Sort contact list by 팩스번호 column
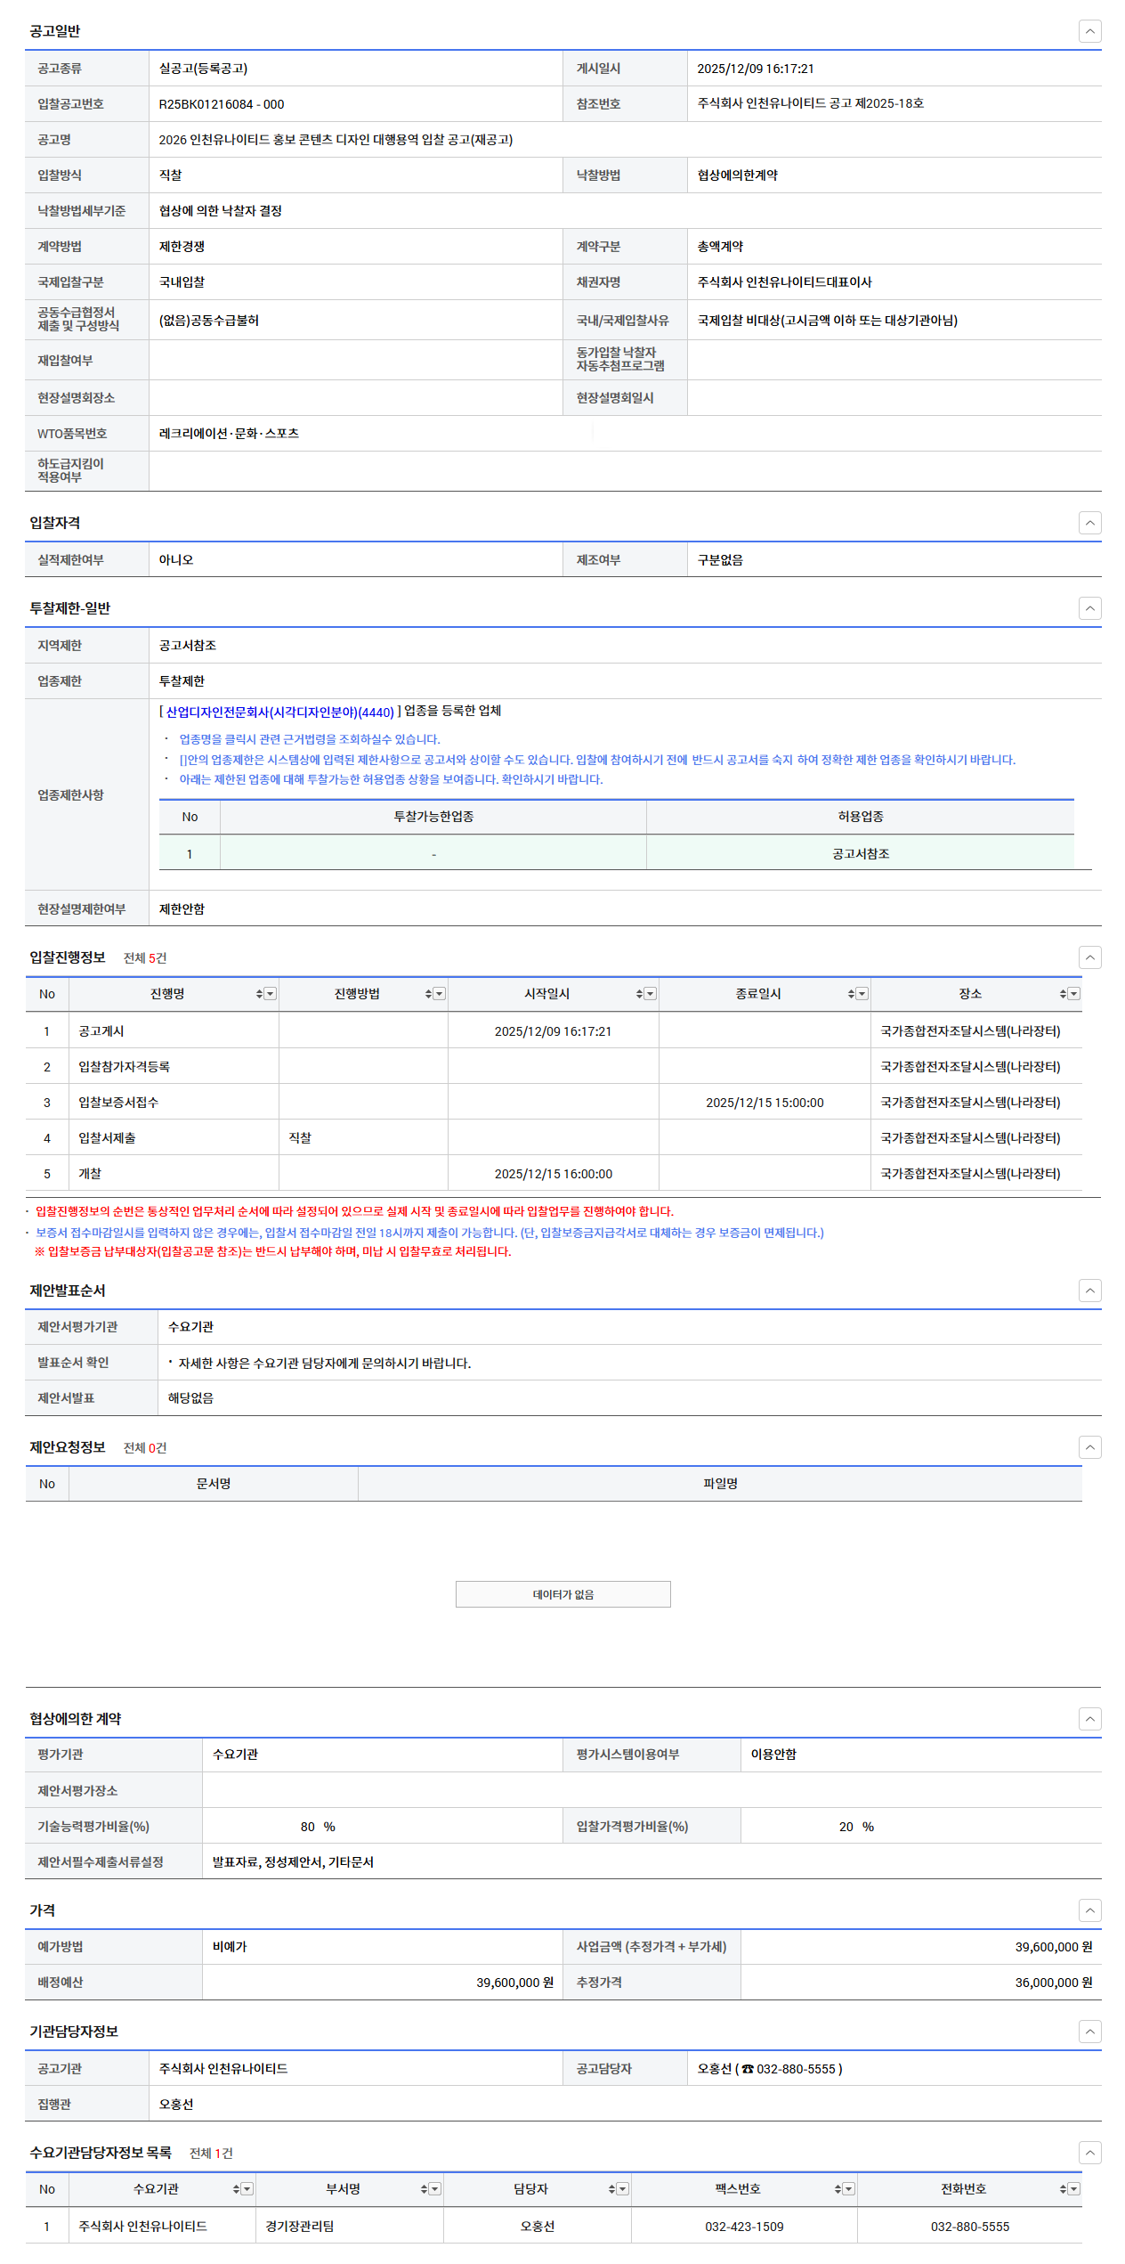 click(x=838, y=2189)
